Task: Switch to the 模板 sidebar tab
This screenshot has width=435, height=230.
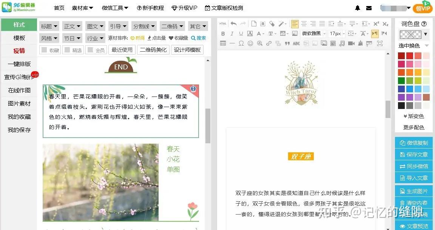Action: click(x=19, y=38)
